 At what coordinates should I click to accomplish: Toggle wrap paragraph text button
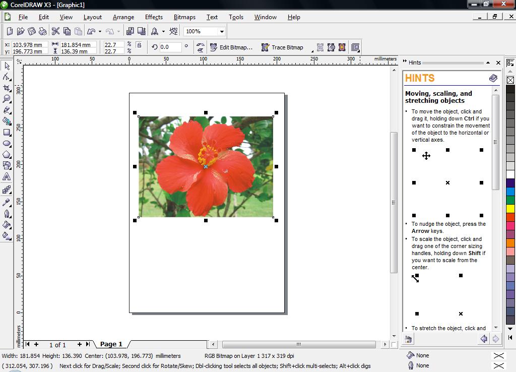(x=355, y=47)
